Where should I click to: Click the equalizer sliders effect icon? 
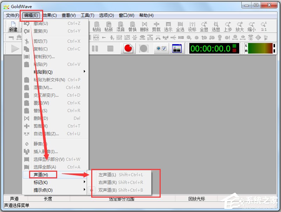[x=119, y=37]
